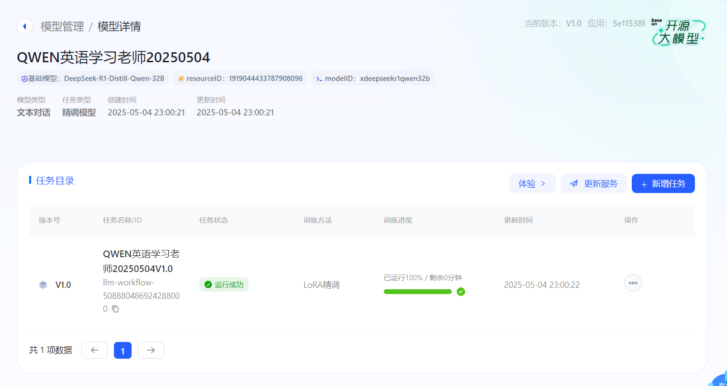Copy the task ID with copy icon
727x386 pixels.
(x=115, y=309)
